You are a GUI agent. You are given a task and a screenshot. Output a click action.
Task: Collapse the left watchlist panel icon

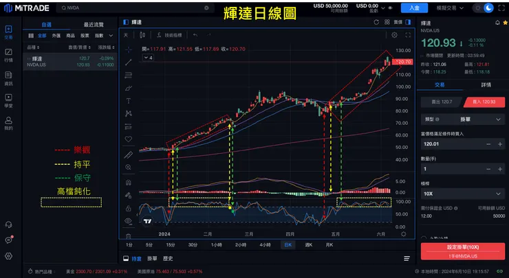(126, 22)
